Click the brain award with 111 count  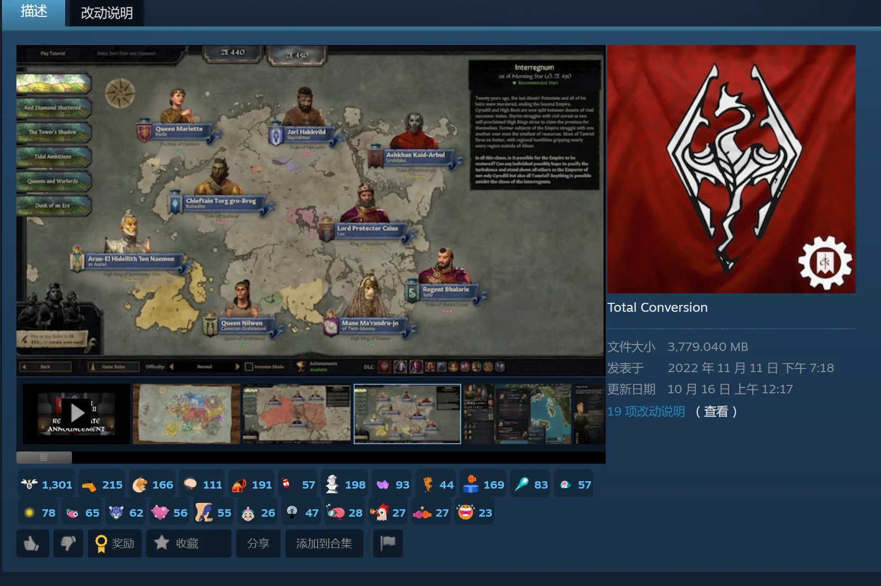[202, 484]
